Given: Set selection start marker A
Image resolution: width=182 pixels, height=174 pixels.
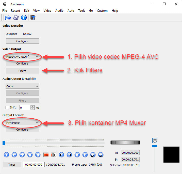Looking at the screenshot, I should tap(46, 155).
